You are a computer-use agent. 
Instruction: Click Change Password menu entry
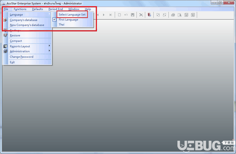[x=22, y=57]
